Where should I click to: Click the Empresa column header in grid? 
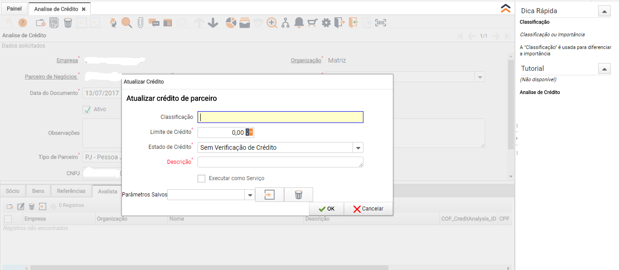pyautogui.click(x=59, y=219)
